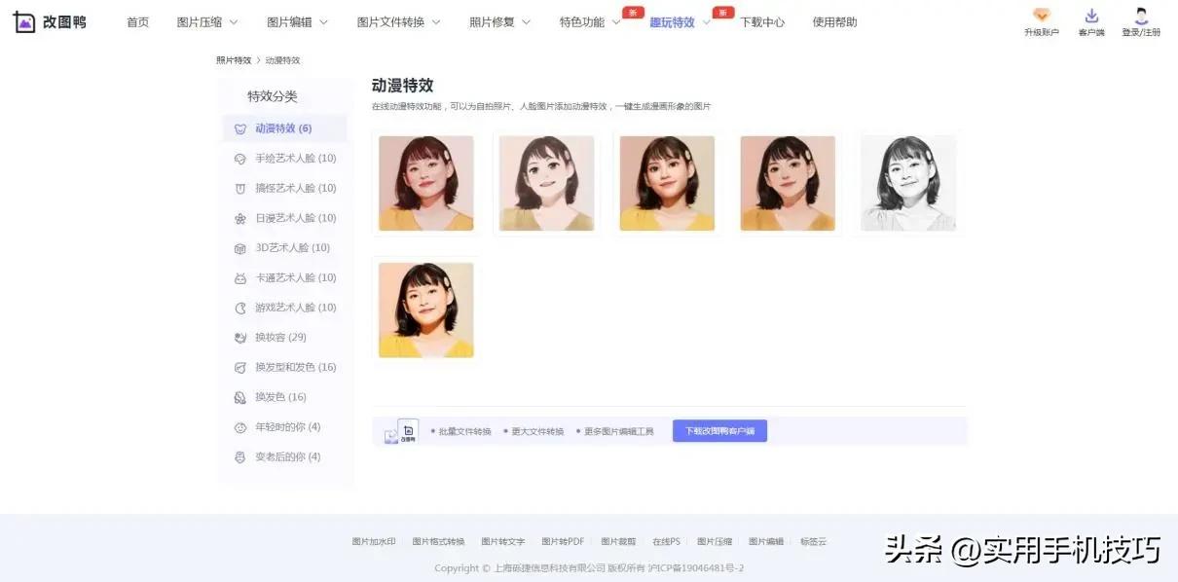Open 换发色 via its ink-drop icon
This screenshot has width=1178, height=582.
(x=239, y=397)
